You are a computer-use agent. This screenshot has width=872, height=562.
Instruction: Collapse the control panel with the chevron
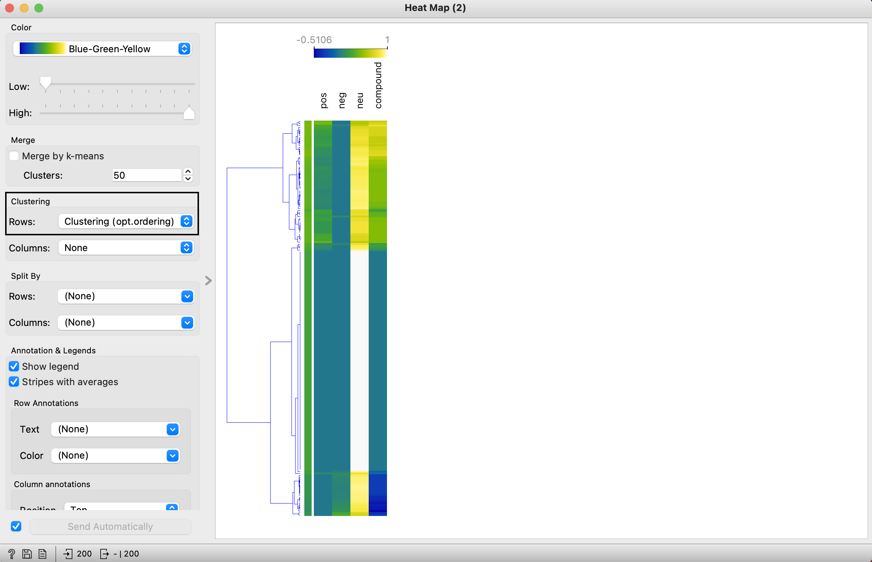[208, 281]
